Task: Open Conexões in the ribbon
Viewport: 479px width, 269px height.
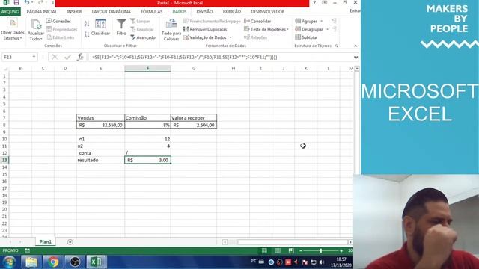Action: (58, 21)
